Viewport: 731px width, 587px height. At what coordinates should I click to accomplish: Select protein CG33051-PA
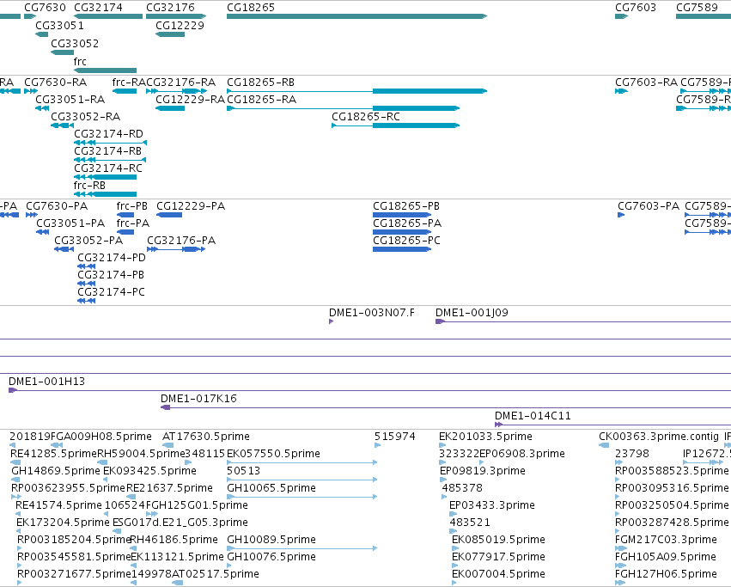coord(42,232)
